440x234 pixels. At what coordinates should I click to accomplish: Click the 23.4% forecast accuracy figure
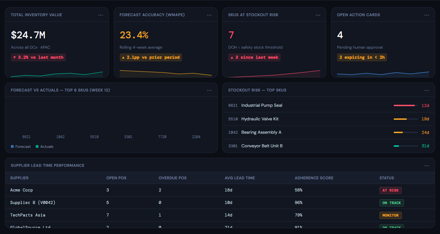134,35
